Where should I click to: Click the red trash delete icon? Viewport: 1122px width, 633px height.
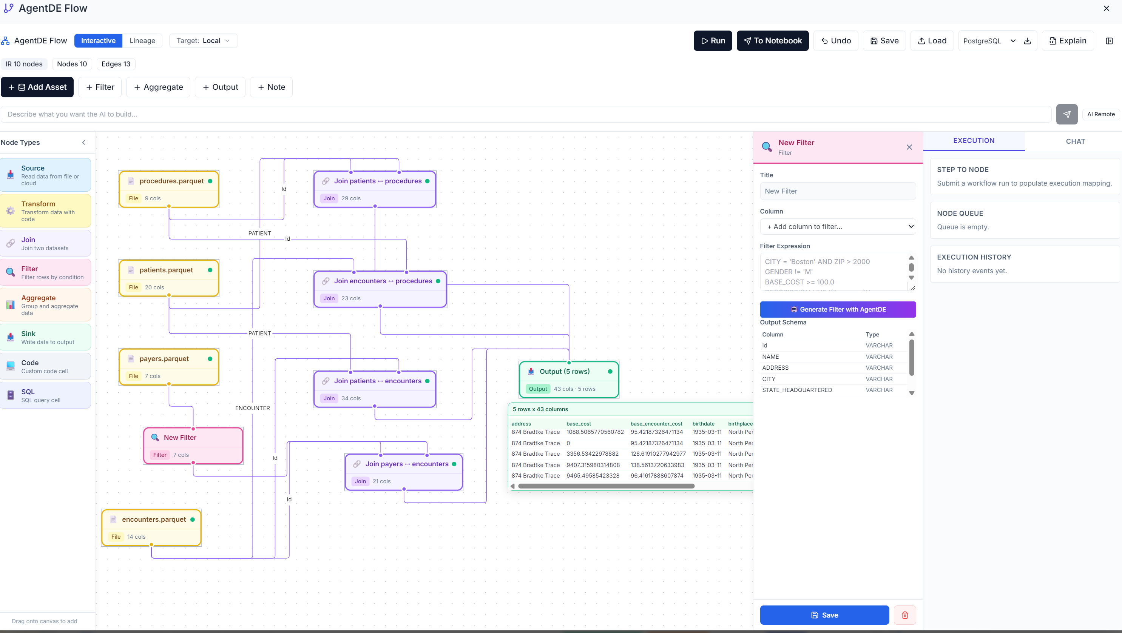pos(904,615)
